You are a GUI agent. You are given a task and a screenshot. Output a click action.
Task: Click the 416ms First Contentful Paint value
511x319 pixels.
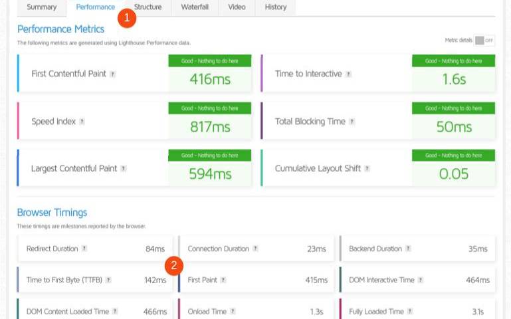pyautogui.click(x=210, y=80)
